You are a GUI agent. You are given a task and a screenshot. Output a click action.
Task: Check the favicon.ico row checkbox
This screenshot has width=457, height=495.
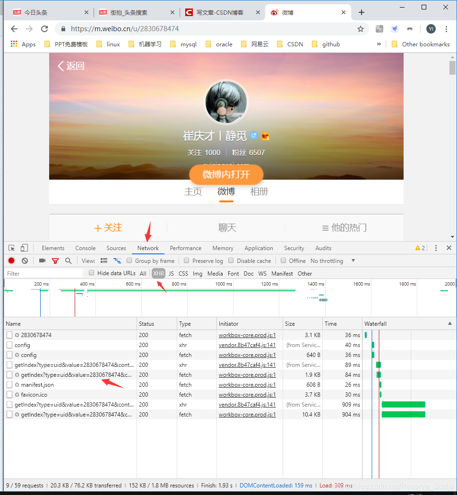[x=9, y=395]
